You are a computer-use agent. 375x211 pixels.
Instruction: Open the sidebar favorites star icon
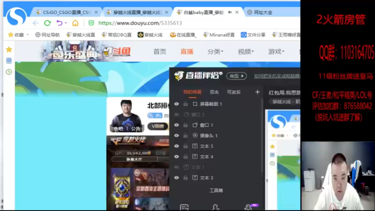[9, 50]
